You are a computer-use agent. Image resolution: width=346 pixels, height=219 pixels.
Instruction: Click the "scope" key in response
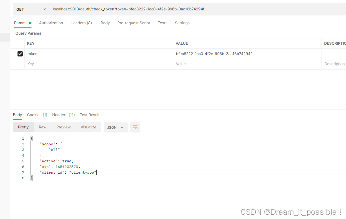[x=47, y=144]
